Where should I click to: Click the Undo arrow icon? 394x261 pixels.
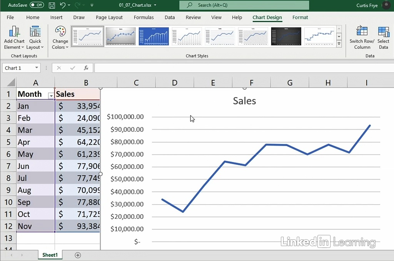click(63, 5)
